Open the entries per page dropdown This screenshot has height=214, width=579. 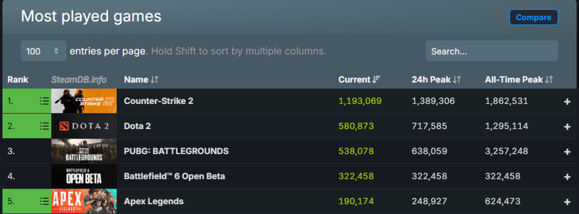44,51
